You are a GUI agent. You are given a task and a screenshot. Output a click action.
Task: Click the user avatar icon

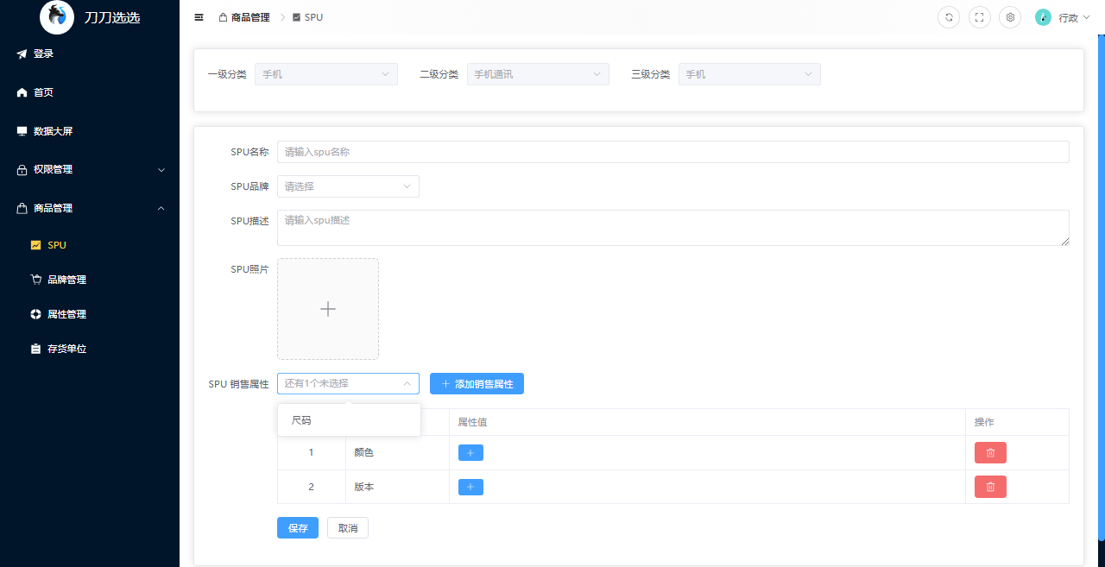pos(1043,17)
